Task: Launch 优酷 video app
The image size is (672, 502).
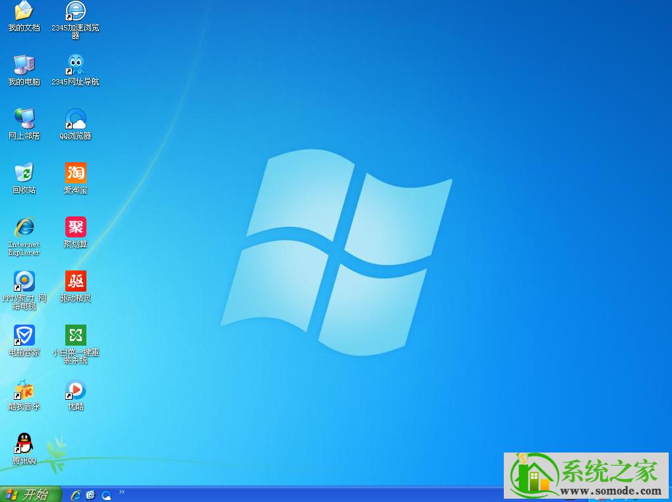Action: tap(75, 389)
